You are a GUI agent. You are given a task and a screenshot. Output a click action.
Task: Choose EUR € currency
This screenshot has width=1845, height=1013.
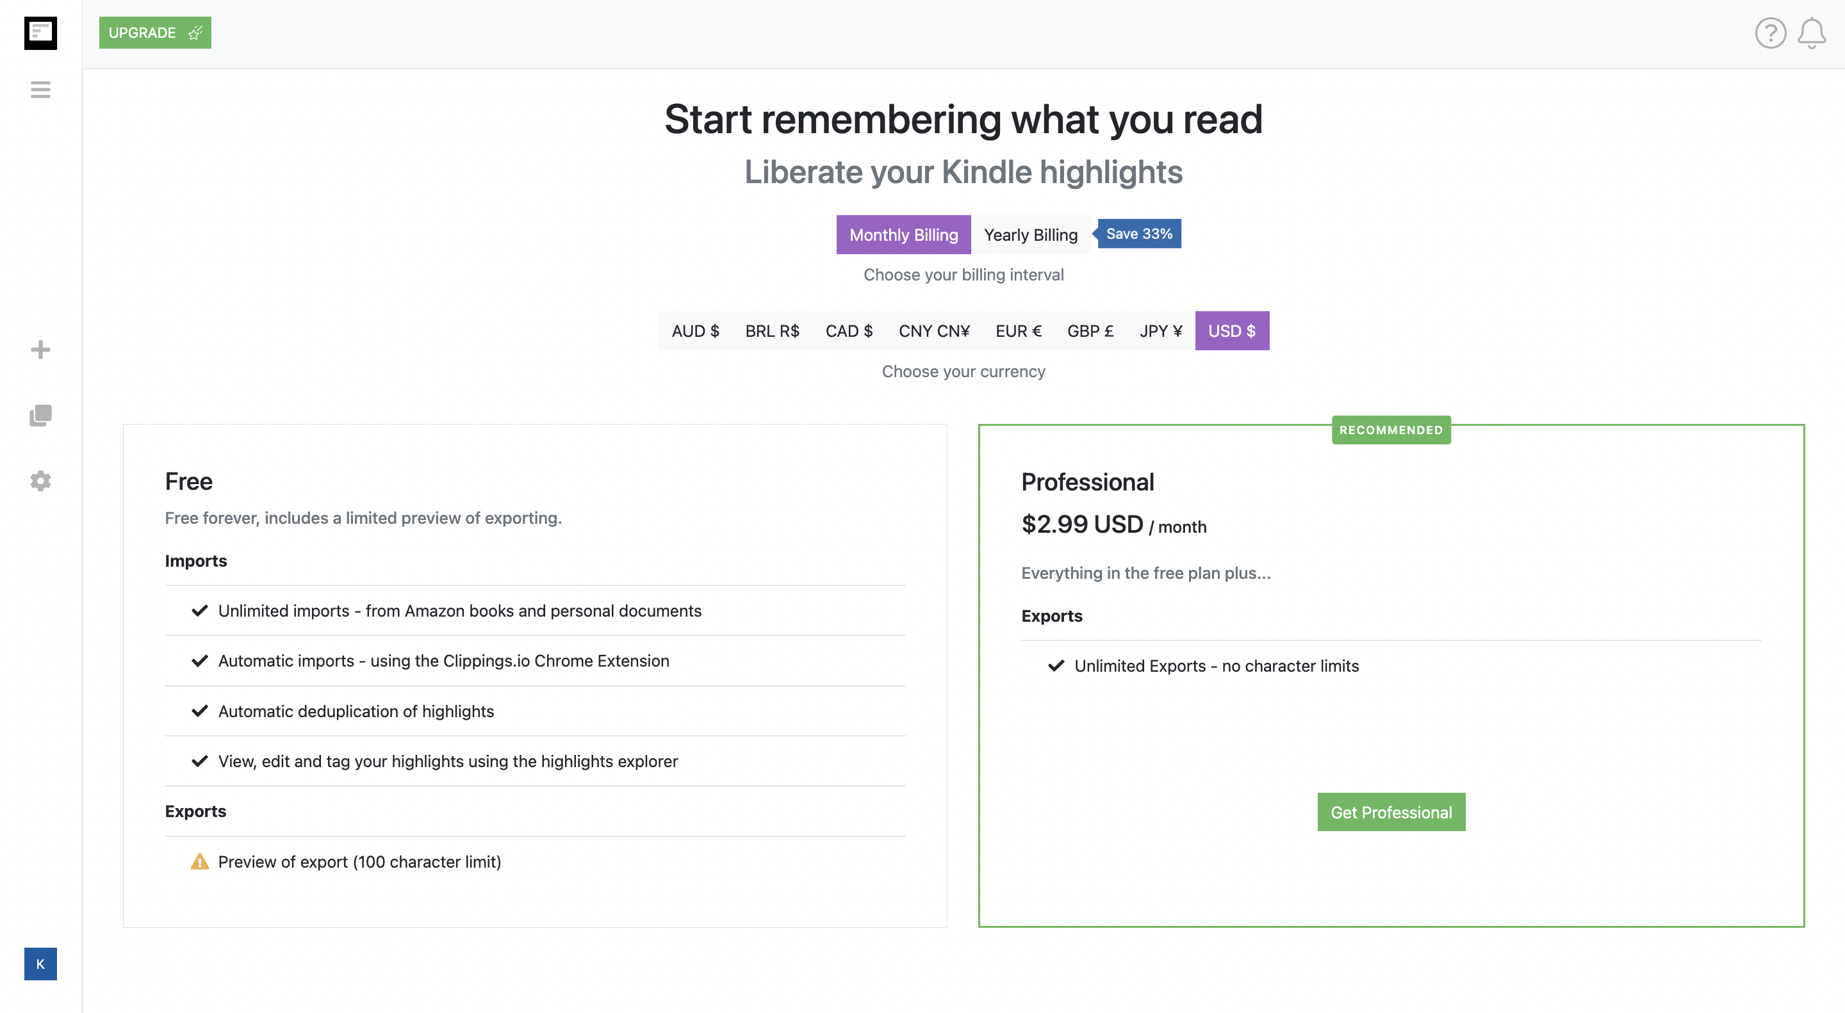pos(1018,331)
